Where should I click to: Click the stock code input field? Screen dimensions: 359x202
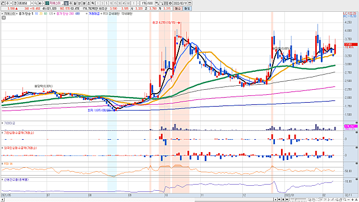[x=24, y=3]
